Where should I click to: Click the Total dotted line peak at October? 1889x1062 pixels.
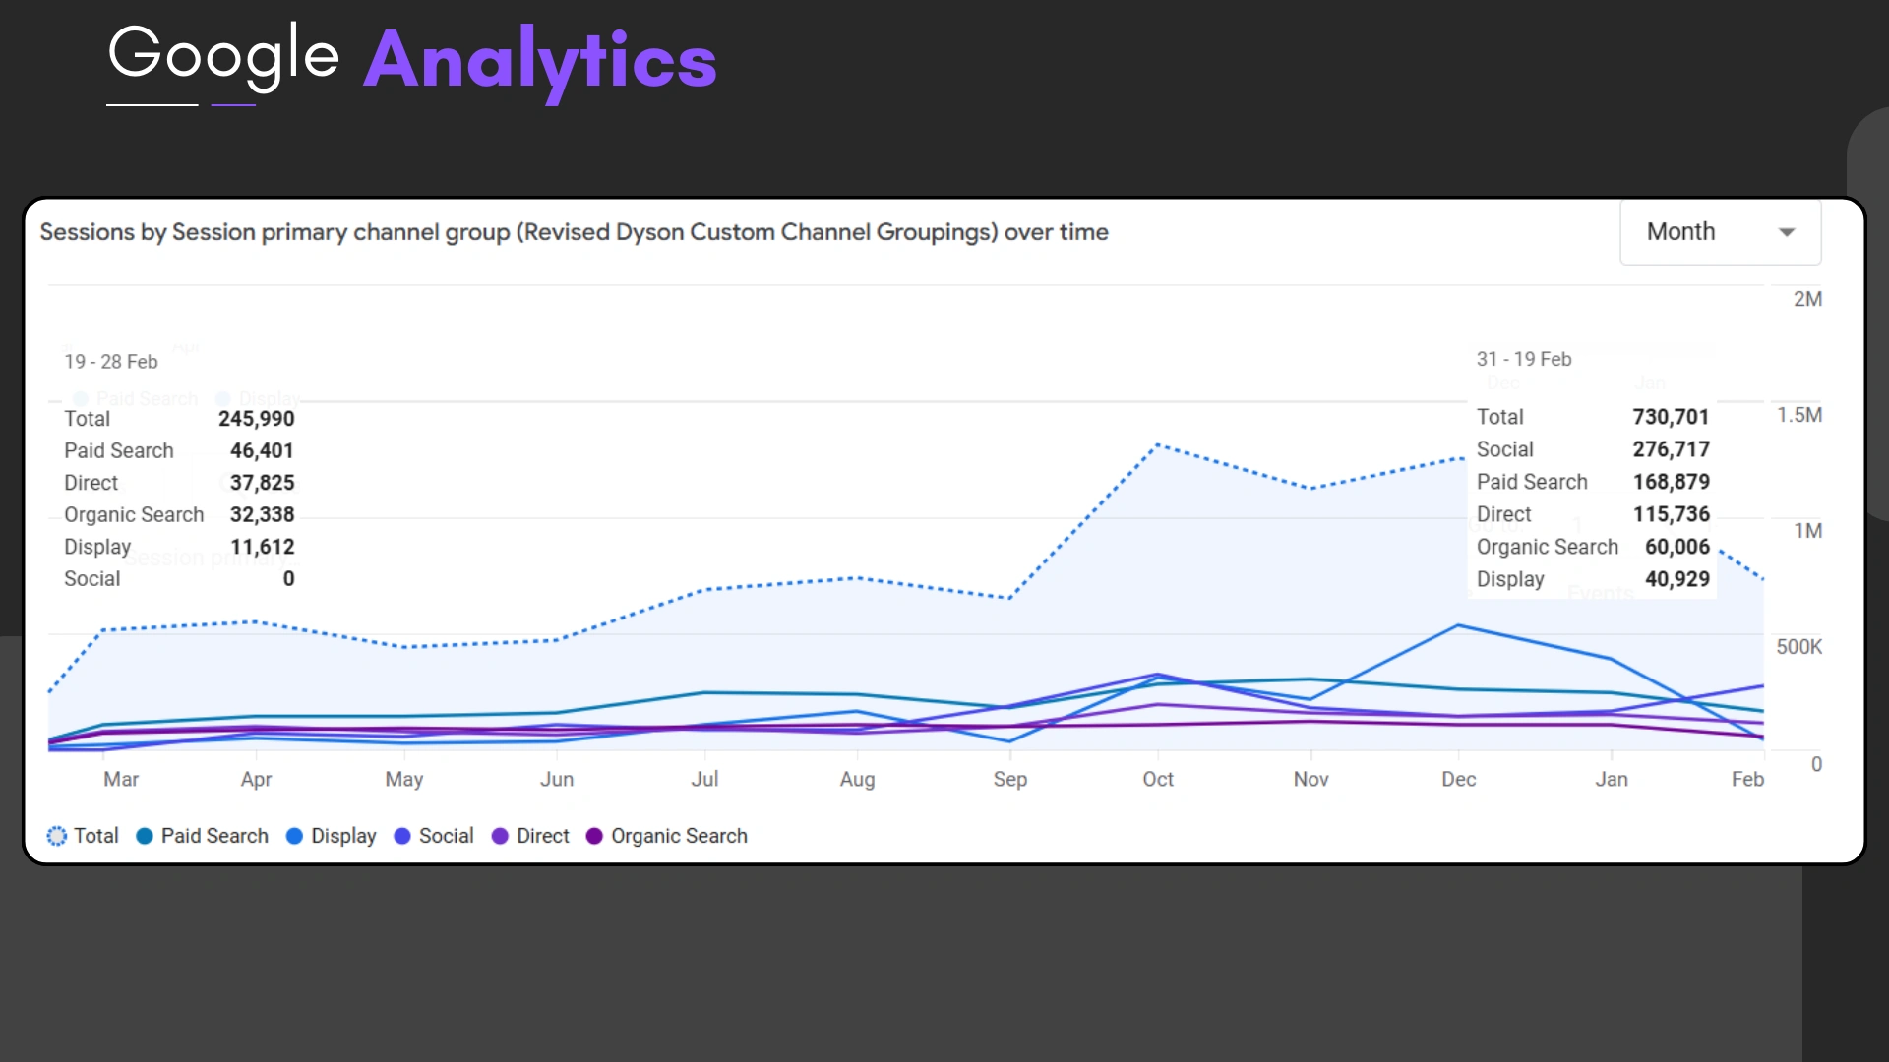coord(1158,445)
